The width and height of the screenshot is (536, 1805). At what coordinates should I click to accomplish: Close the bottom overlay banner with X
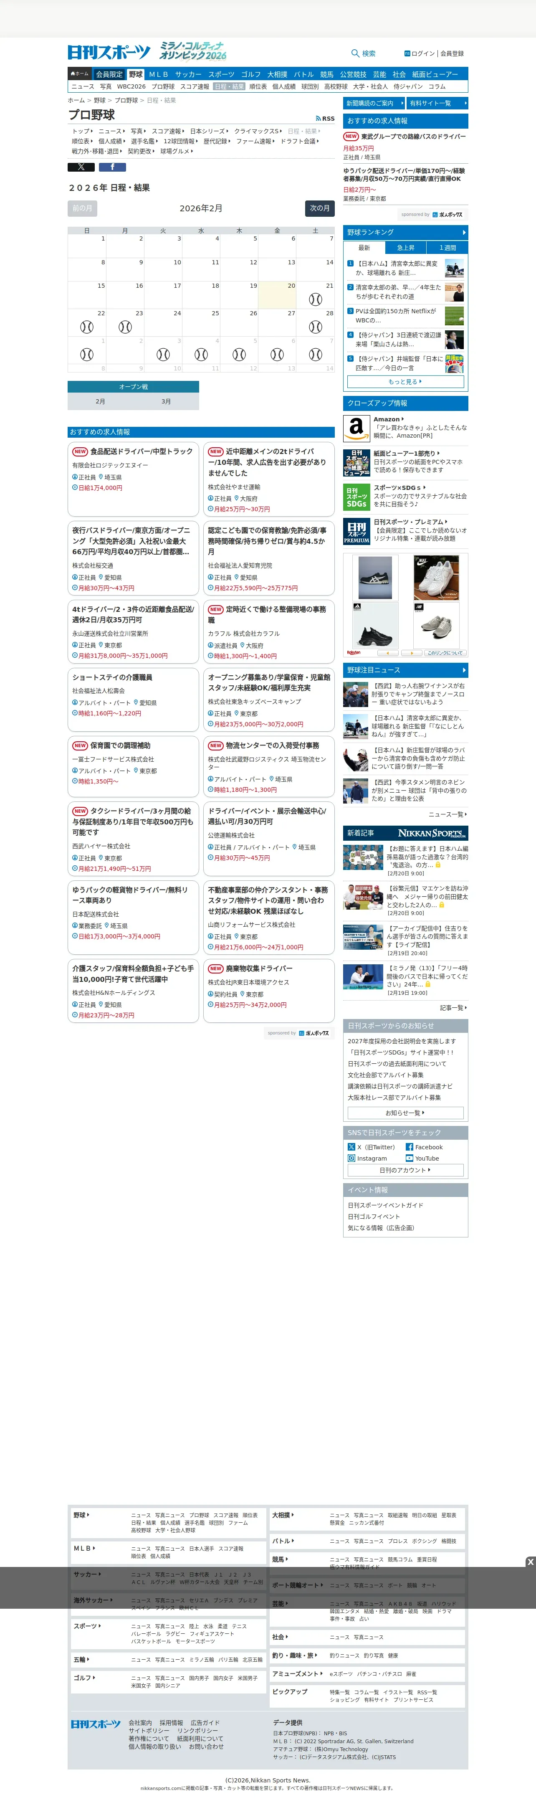531,1562
